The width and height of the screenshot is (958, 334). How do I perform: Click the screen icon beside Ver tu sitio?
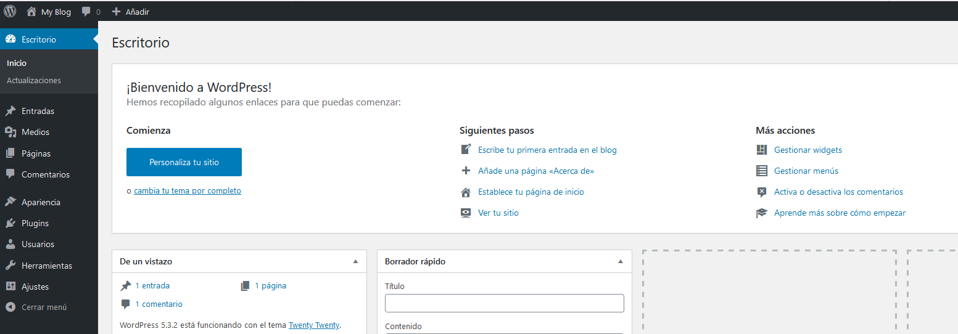[x=466, y=213]
